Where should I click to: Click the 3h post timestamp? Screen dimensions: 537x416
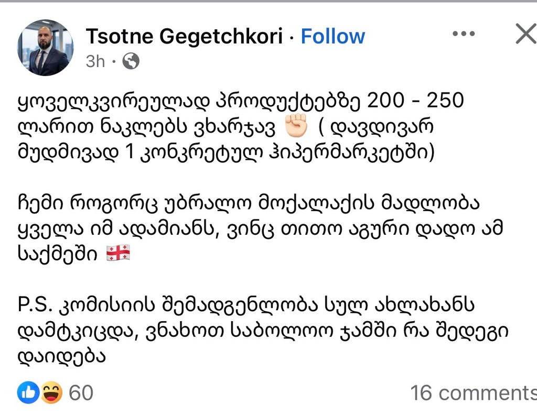[x=95, y=62]
